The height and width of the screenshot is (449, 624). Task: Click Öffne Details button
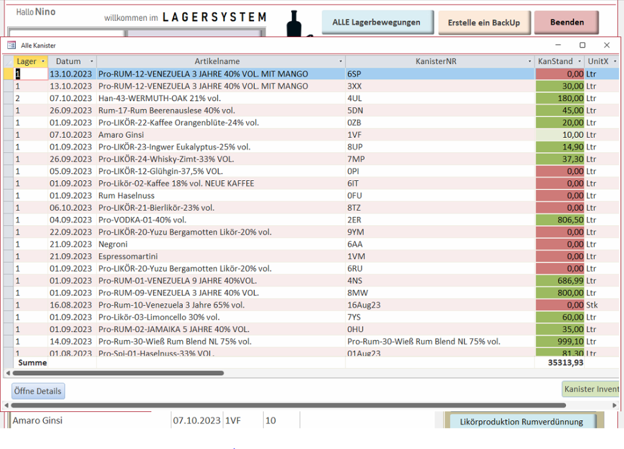[38, 391]
